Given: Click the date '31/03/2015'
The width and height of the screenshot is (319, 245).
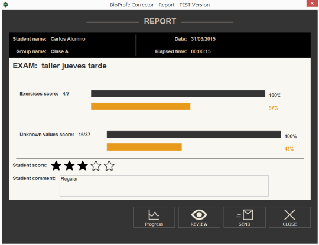Looking at the screenshot, I should (203, 39).
